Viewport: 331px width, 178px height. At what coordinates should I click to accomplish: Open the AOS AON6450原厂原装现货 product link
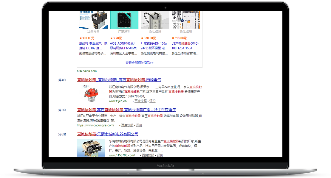coord(123,46)
